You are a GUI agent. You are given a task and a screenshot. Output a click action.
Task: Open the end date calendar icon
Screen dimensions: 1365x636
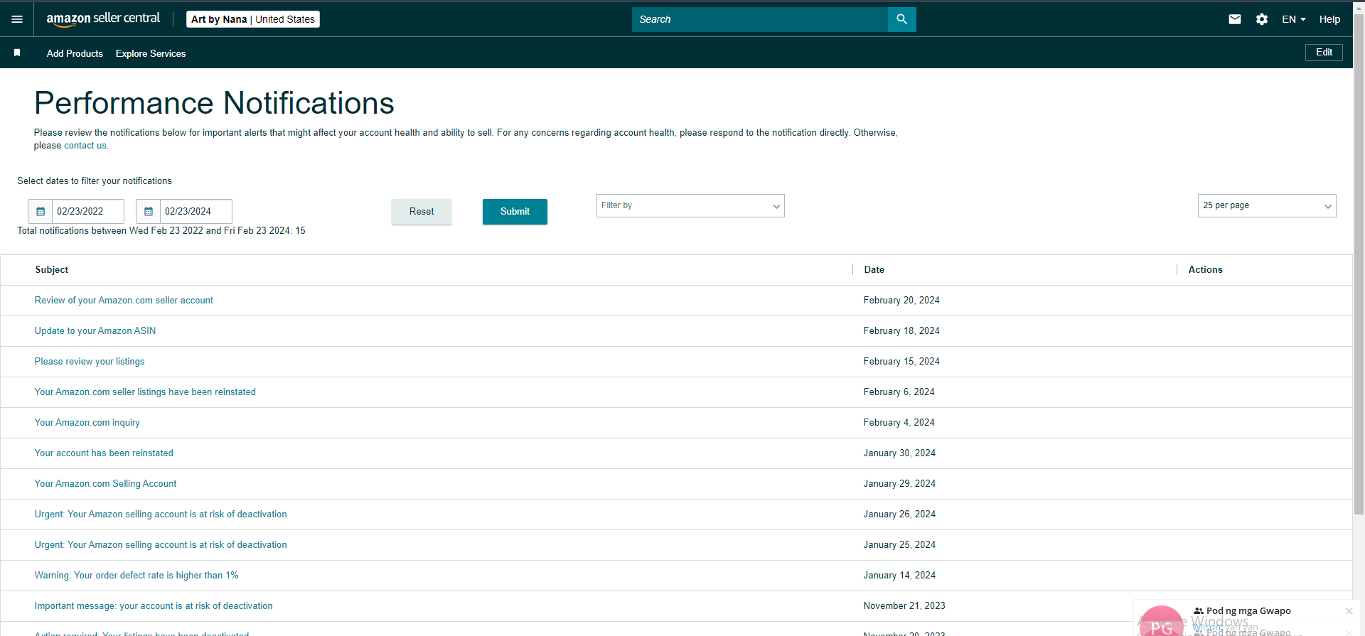[149, 212]
